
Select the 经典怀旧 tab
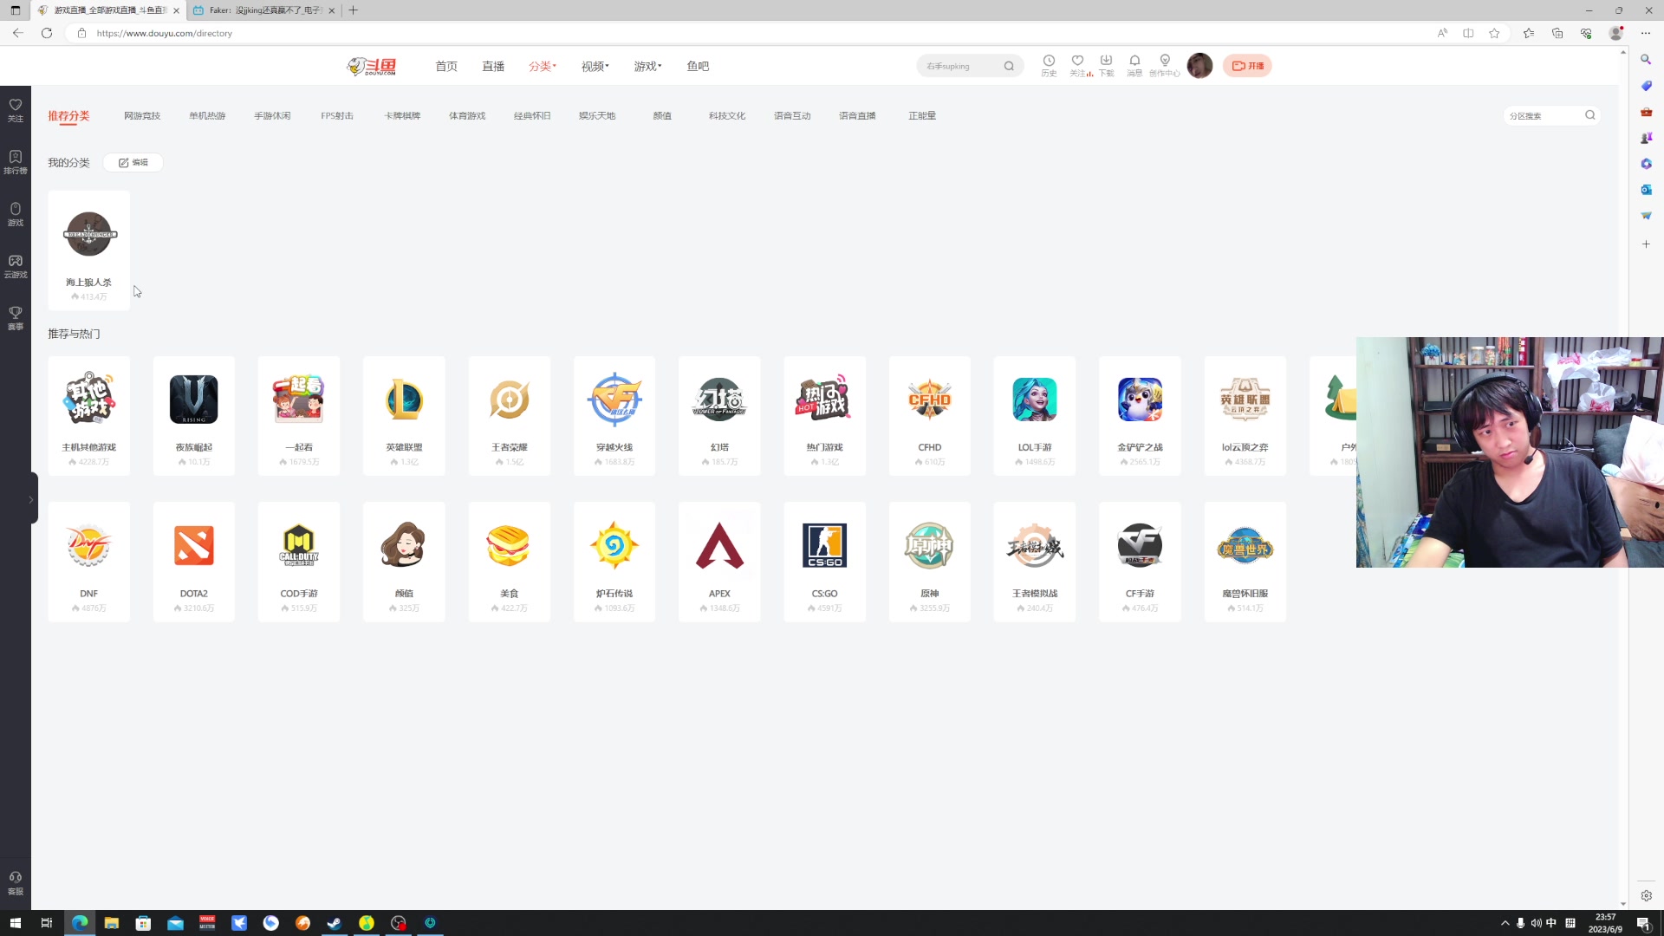tap(532, 115)
